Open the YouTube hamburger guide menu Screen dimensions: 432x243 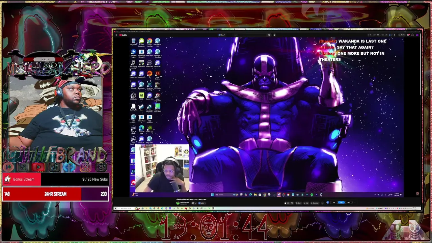click(116, 35)
